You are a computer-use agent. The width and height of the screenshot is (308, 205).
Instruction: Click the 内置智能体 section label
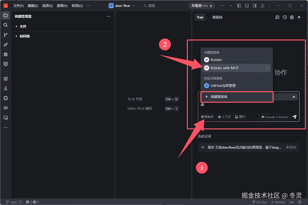212,52
